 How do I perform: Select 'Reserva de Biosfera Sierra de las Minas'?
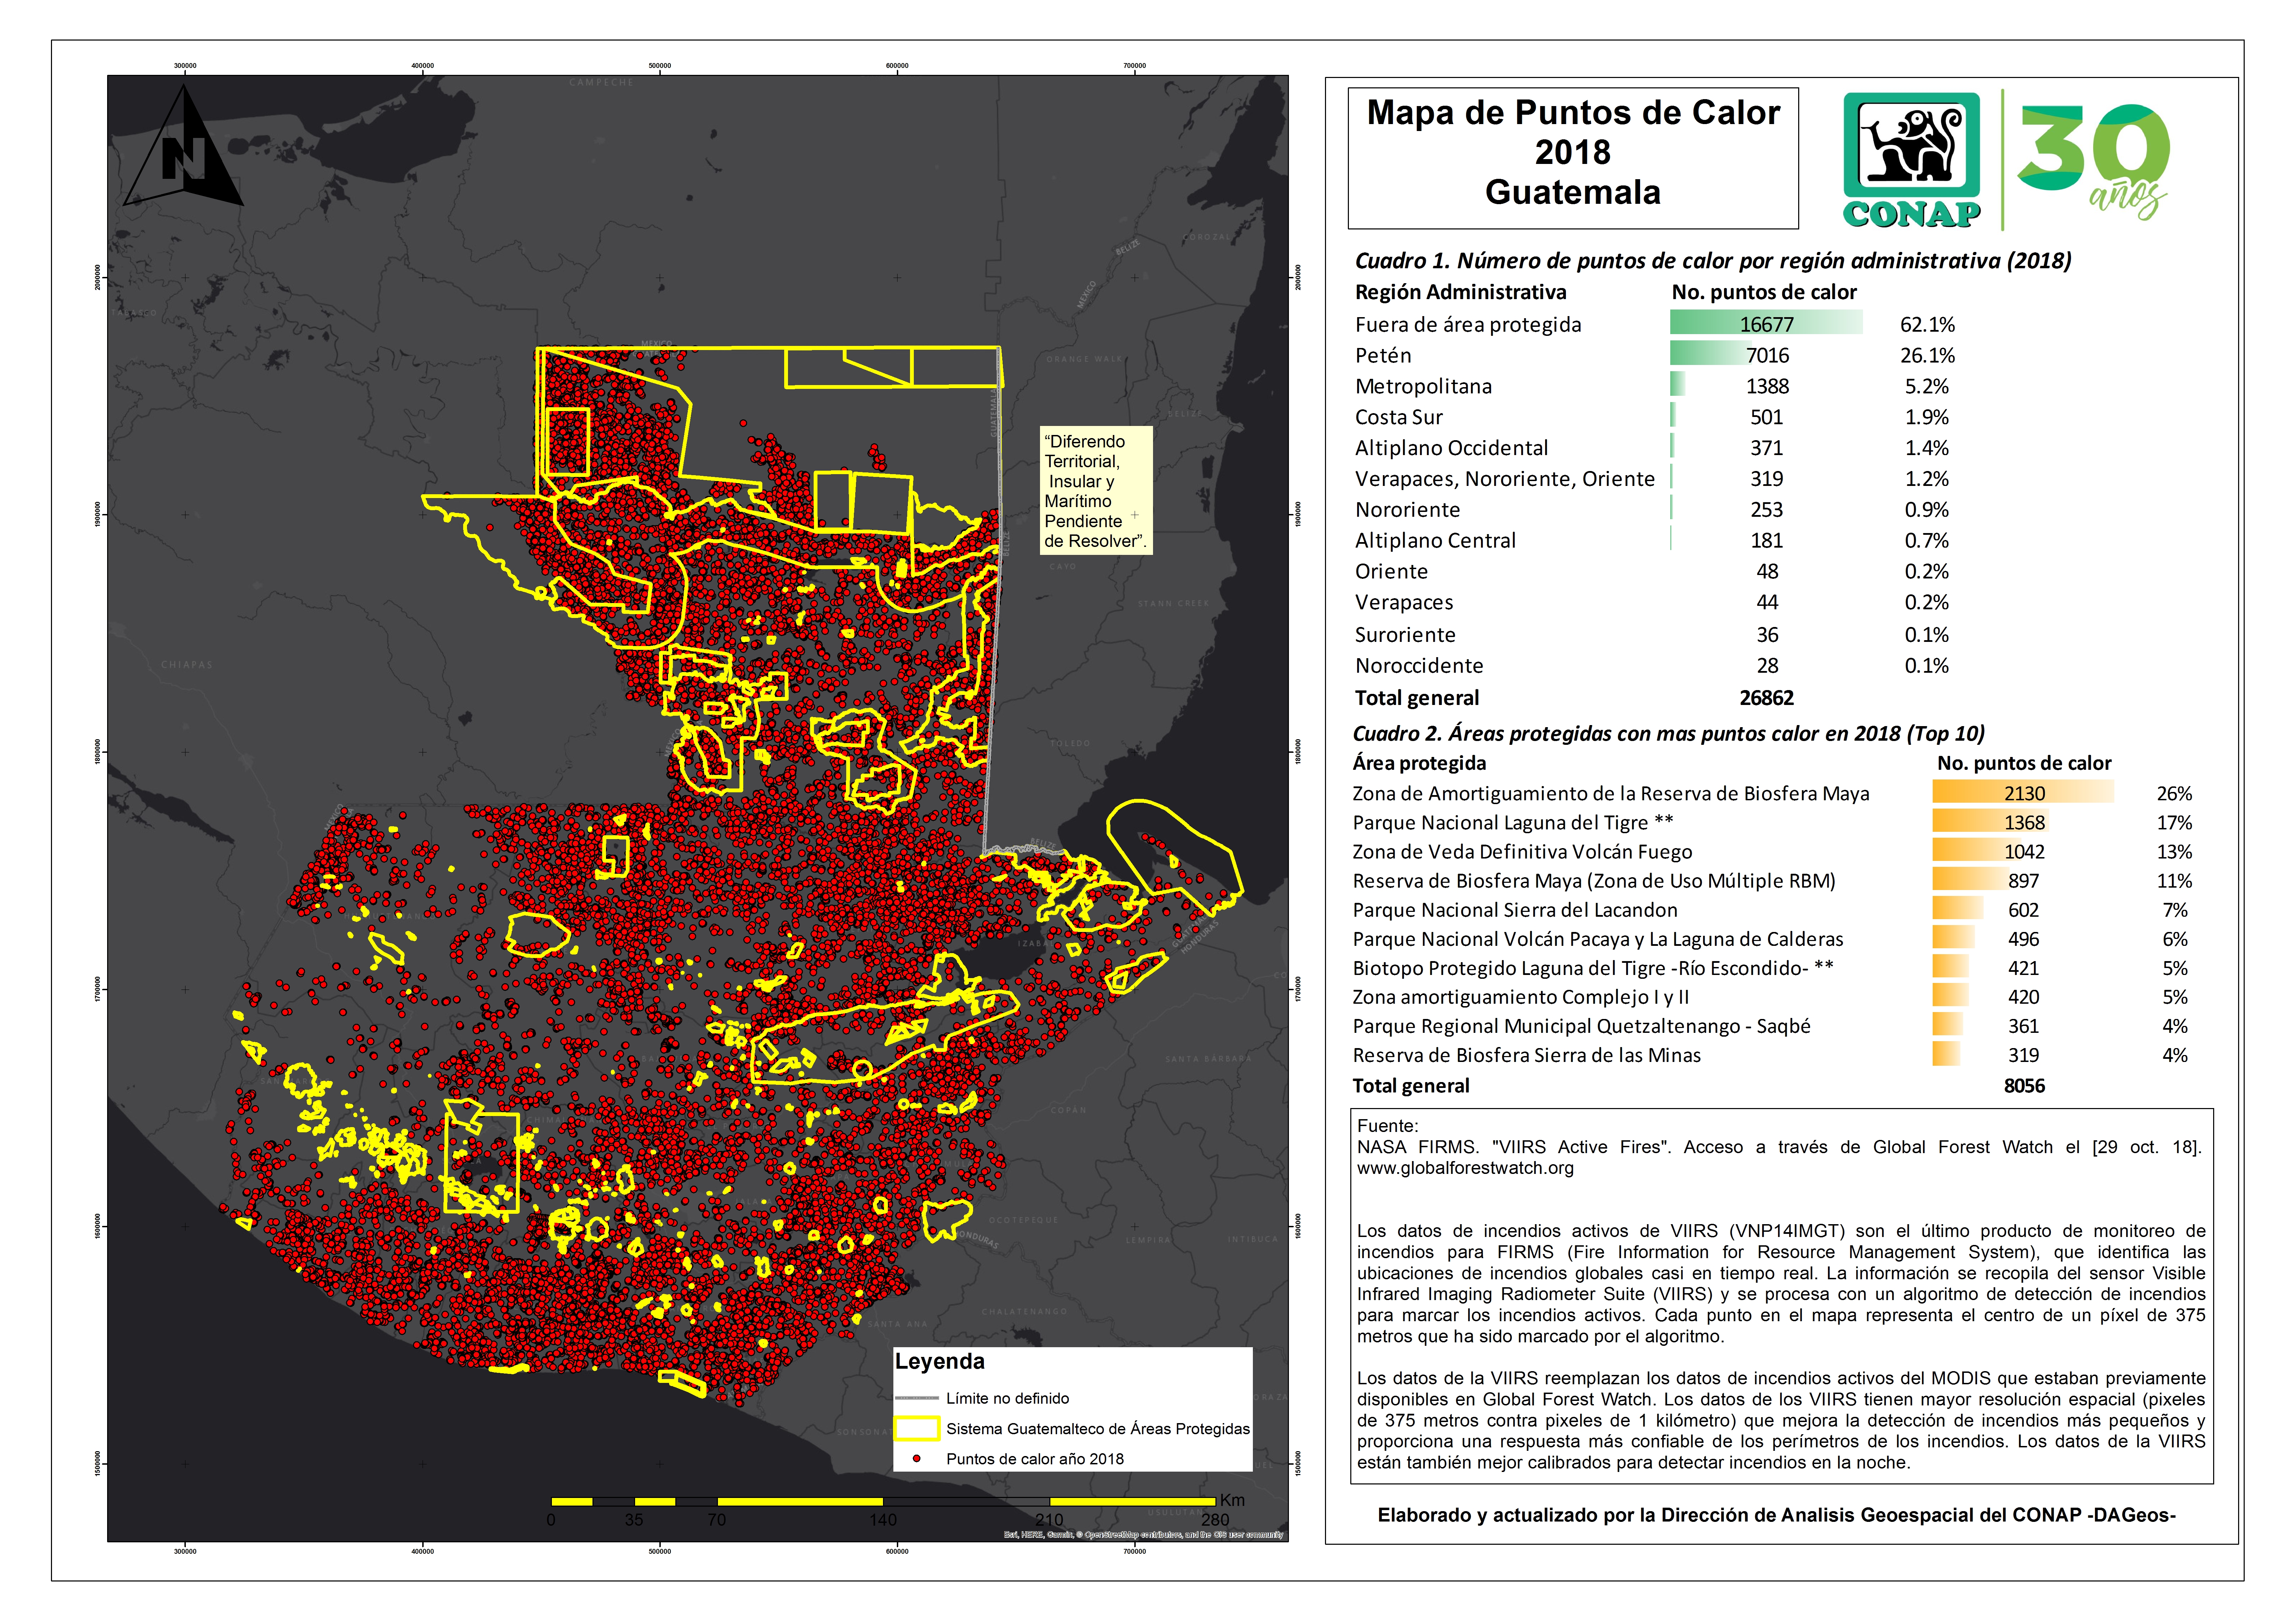pyautogui.click(x=1526, y=1055)
